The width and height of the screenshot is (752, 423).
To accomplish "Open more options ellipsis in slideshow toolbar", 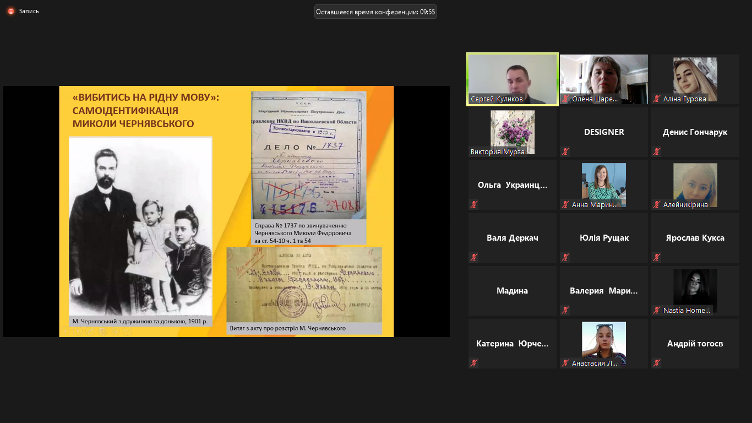I will pyautogui.click(x=127, y=331).
